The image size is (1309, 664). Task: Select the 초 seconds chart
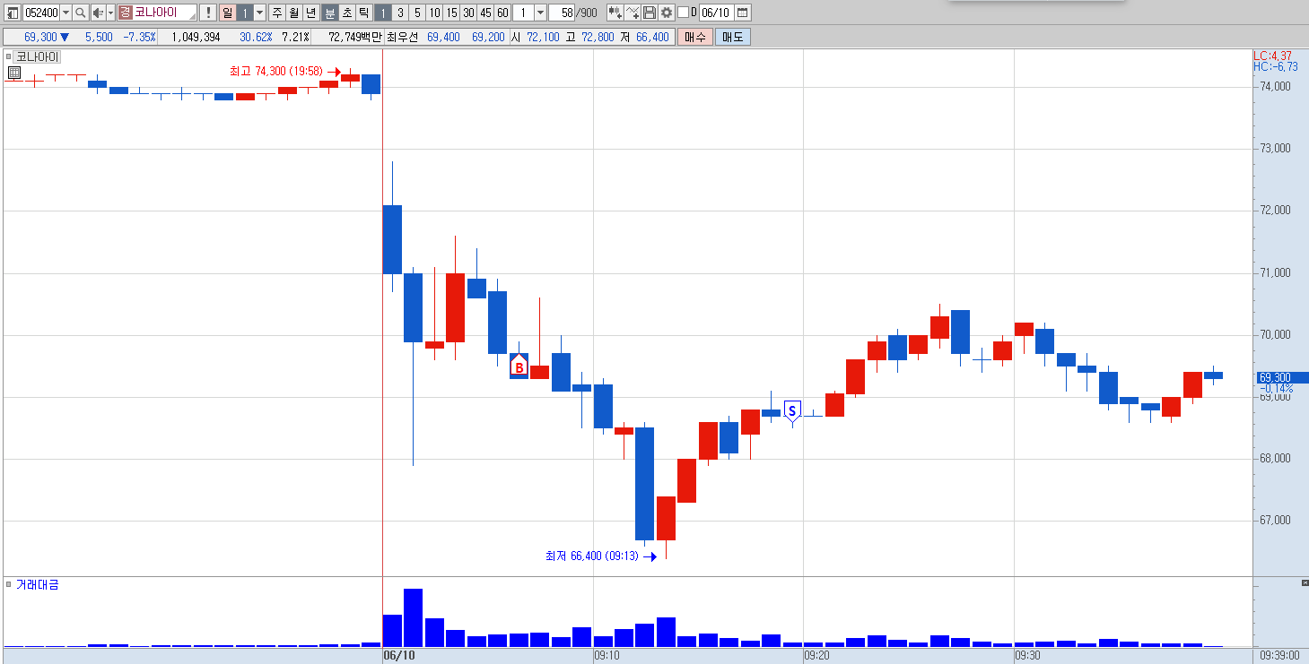347,13
